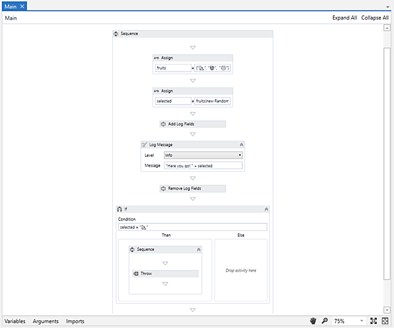Click the Else drop activity area

[x=241, y=270]
